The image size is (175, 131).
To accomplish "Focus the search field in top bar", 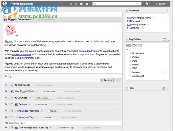I will click(117, 4).
